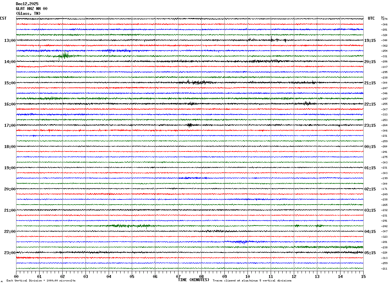Click minute 04 on the time axis
389x285 pixels.
pyautogui.click(x=109, y=276)
